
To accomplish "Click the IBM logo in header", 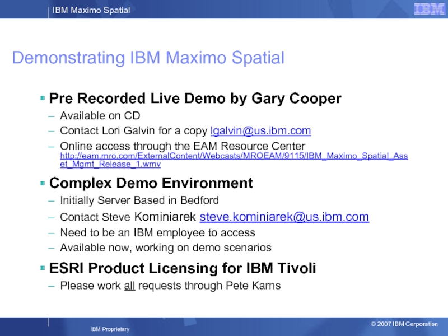I will click(x=430, y=9).
